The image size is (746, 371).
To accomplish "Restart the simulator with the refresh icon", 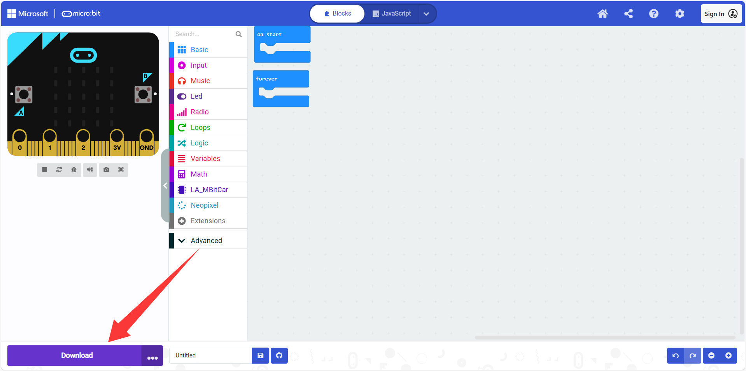I will [59, 170].
